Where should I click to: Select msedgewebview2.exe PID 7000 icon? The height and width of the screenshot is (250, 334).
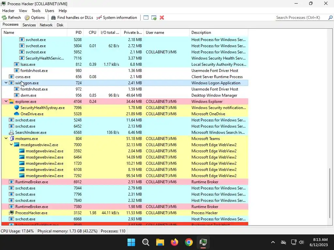(17, 145)
